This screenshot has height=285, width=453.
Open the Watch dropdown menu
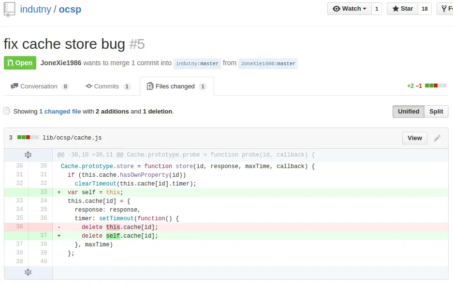pos(349,9)
